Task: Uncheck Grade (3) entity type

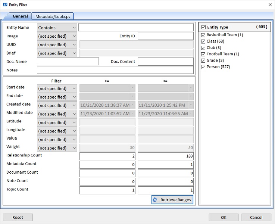Action: [x=203, y=60]
